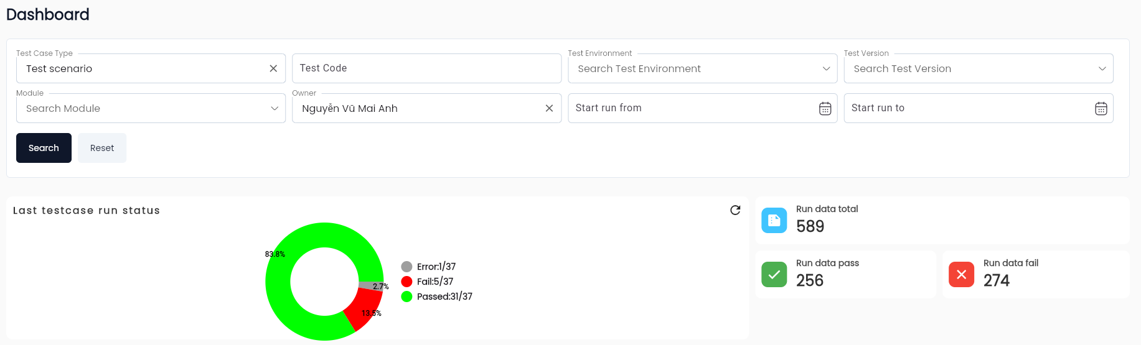
Task: Click the gray Error donut segment
Action: [370, 286]
